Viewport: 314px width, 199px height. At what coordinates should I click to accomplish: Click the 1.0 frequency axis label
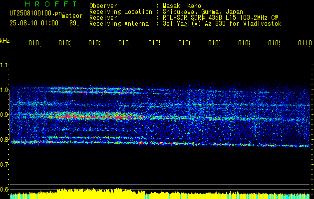coord(4,90)
